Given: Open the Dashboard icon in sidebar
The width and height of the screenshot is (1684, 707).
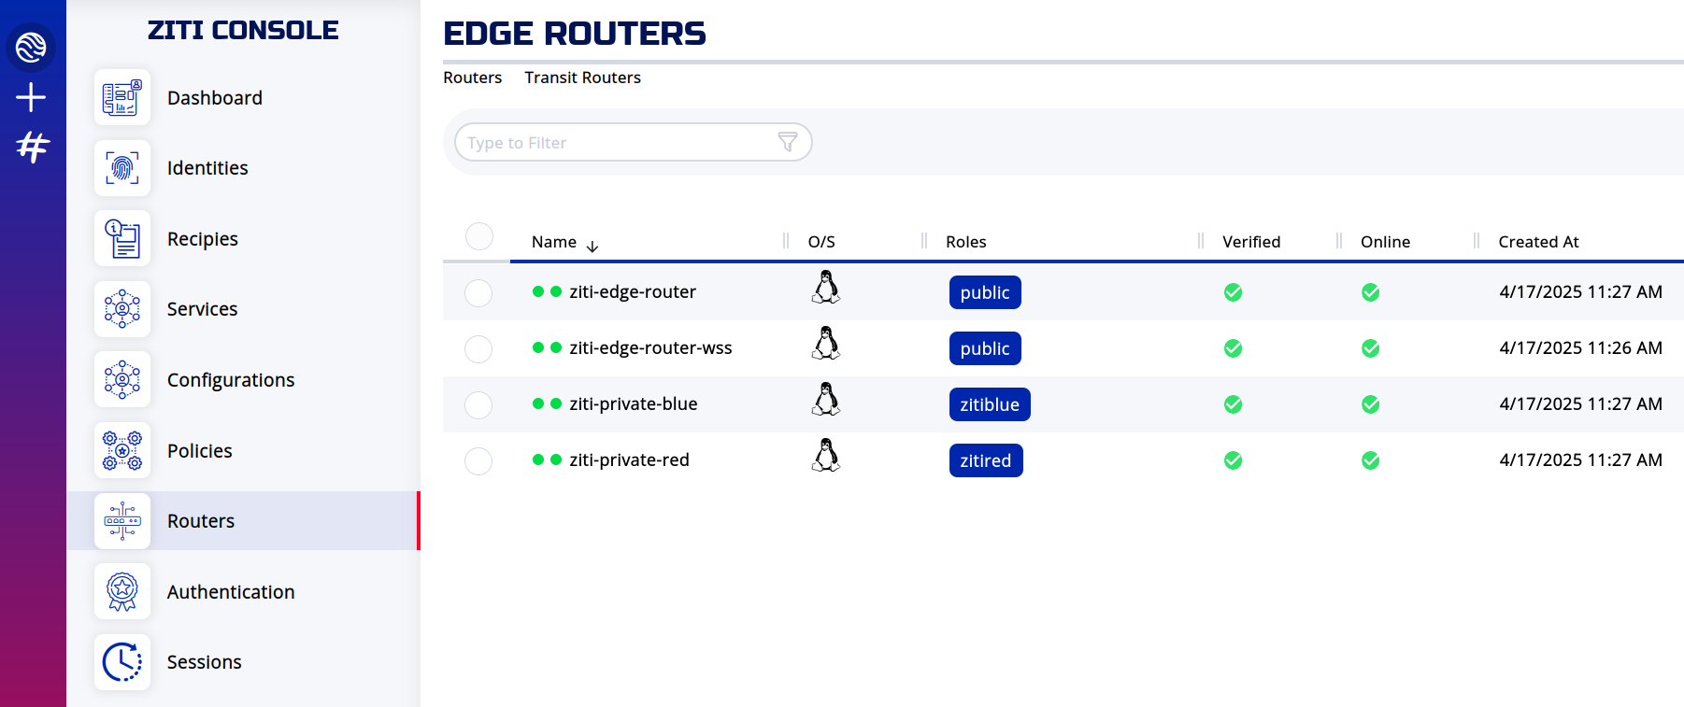Looking at the screenshot, I should (122, 97).
